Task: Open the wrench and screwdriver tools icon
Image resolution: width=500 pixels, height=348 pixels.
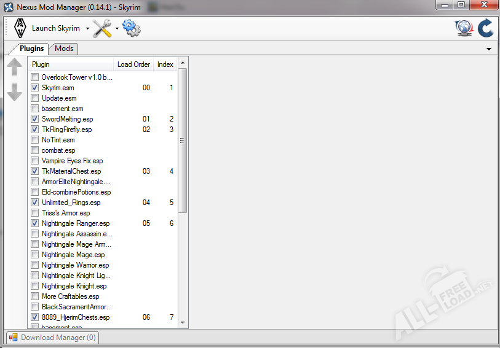Action: [102, 28]
